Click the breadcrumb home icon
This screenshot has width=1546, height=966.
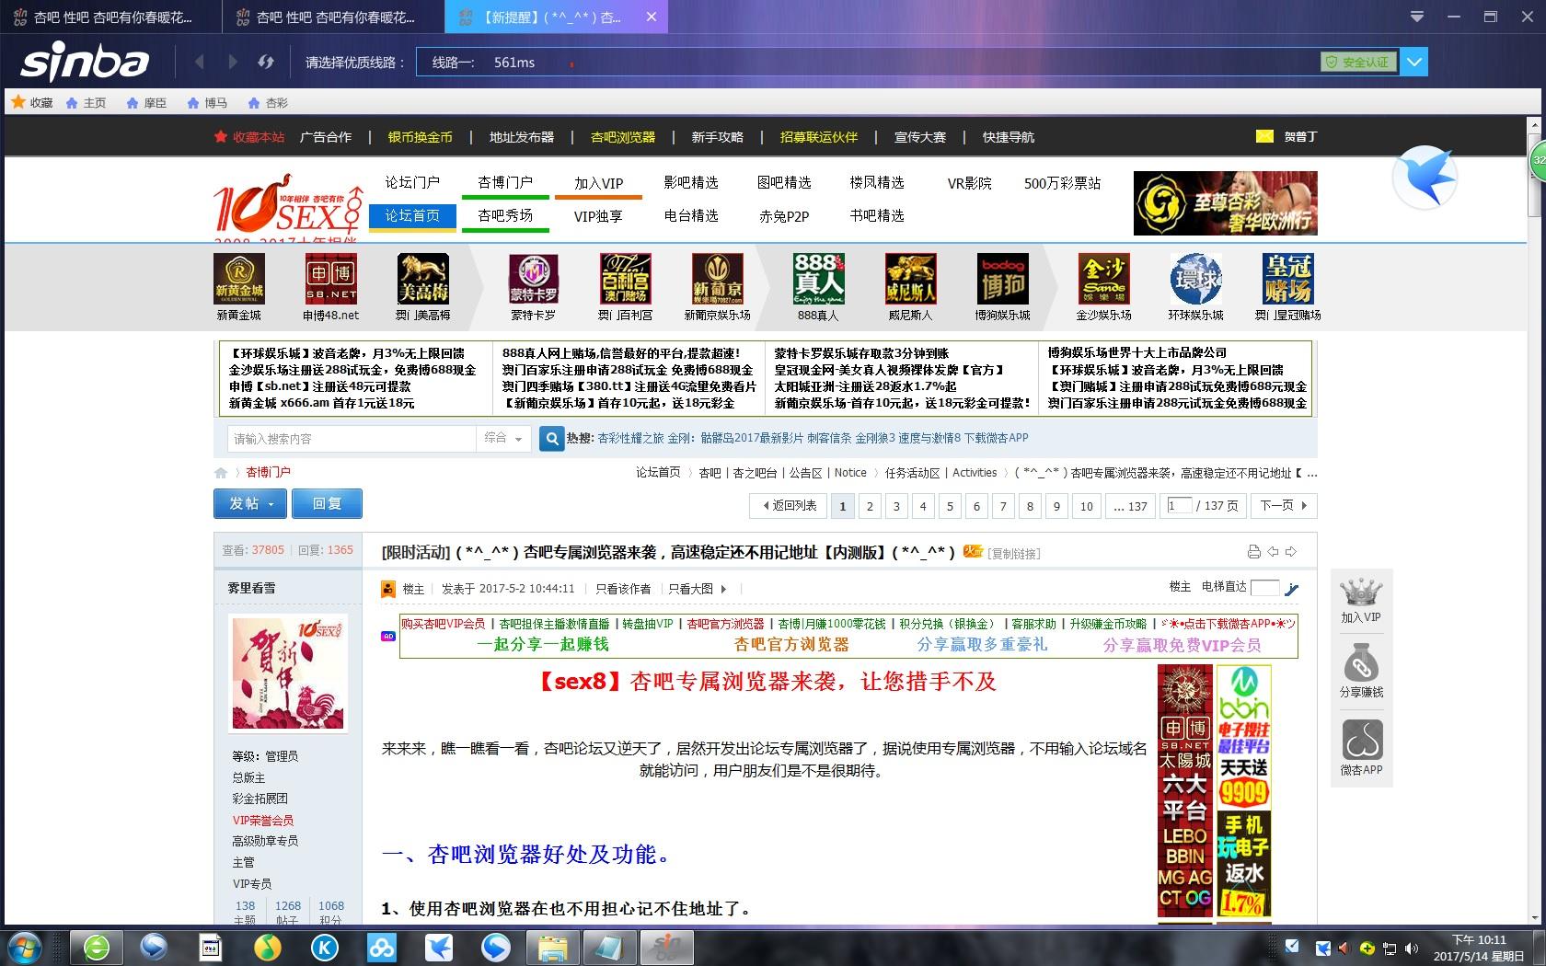[221, 473]
